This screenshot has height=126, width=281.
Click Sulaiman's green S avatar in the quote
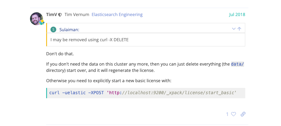[x=53, y=29]
